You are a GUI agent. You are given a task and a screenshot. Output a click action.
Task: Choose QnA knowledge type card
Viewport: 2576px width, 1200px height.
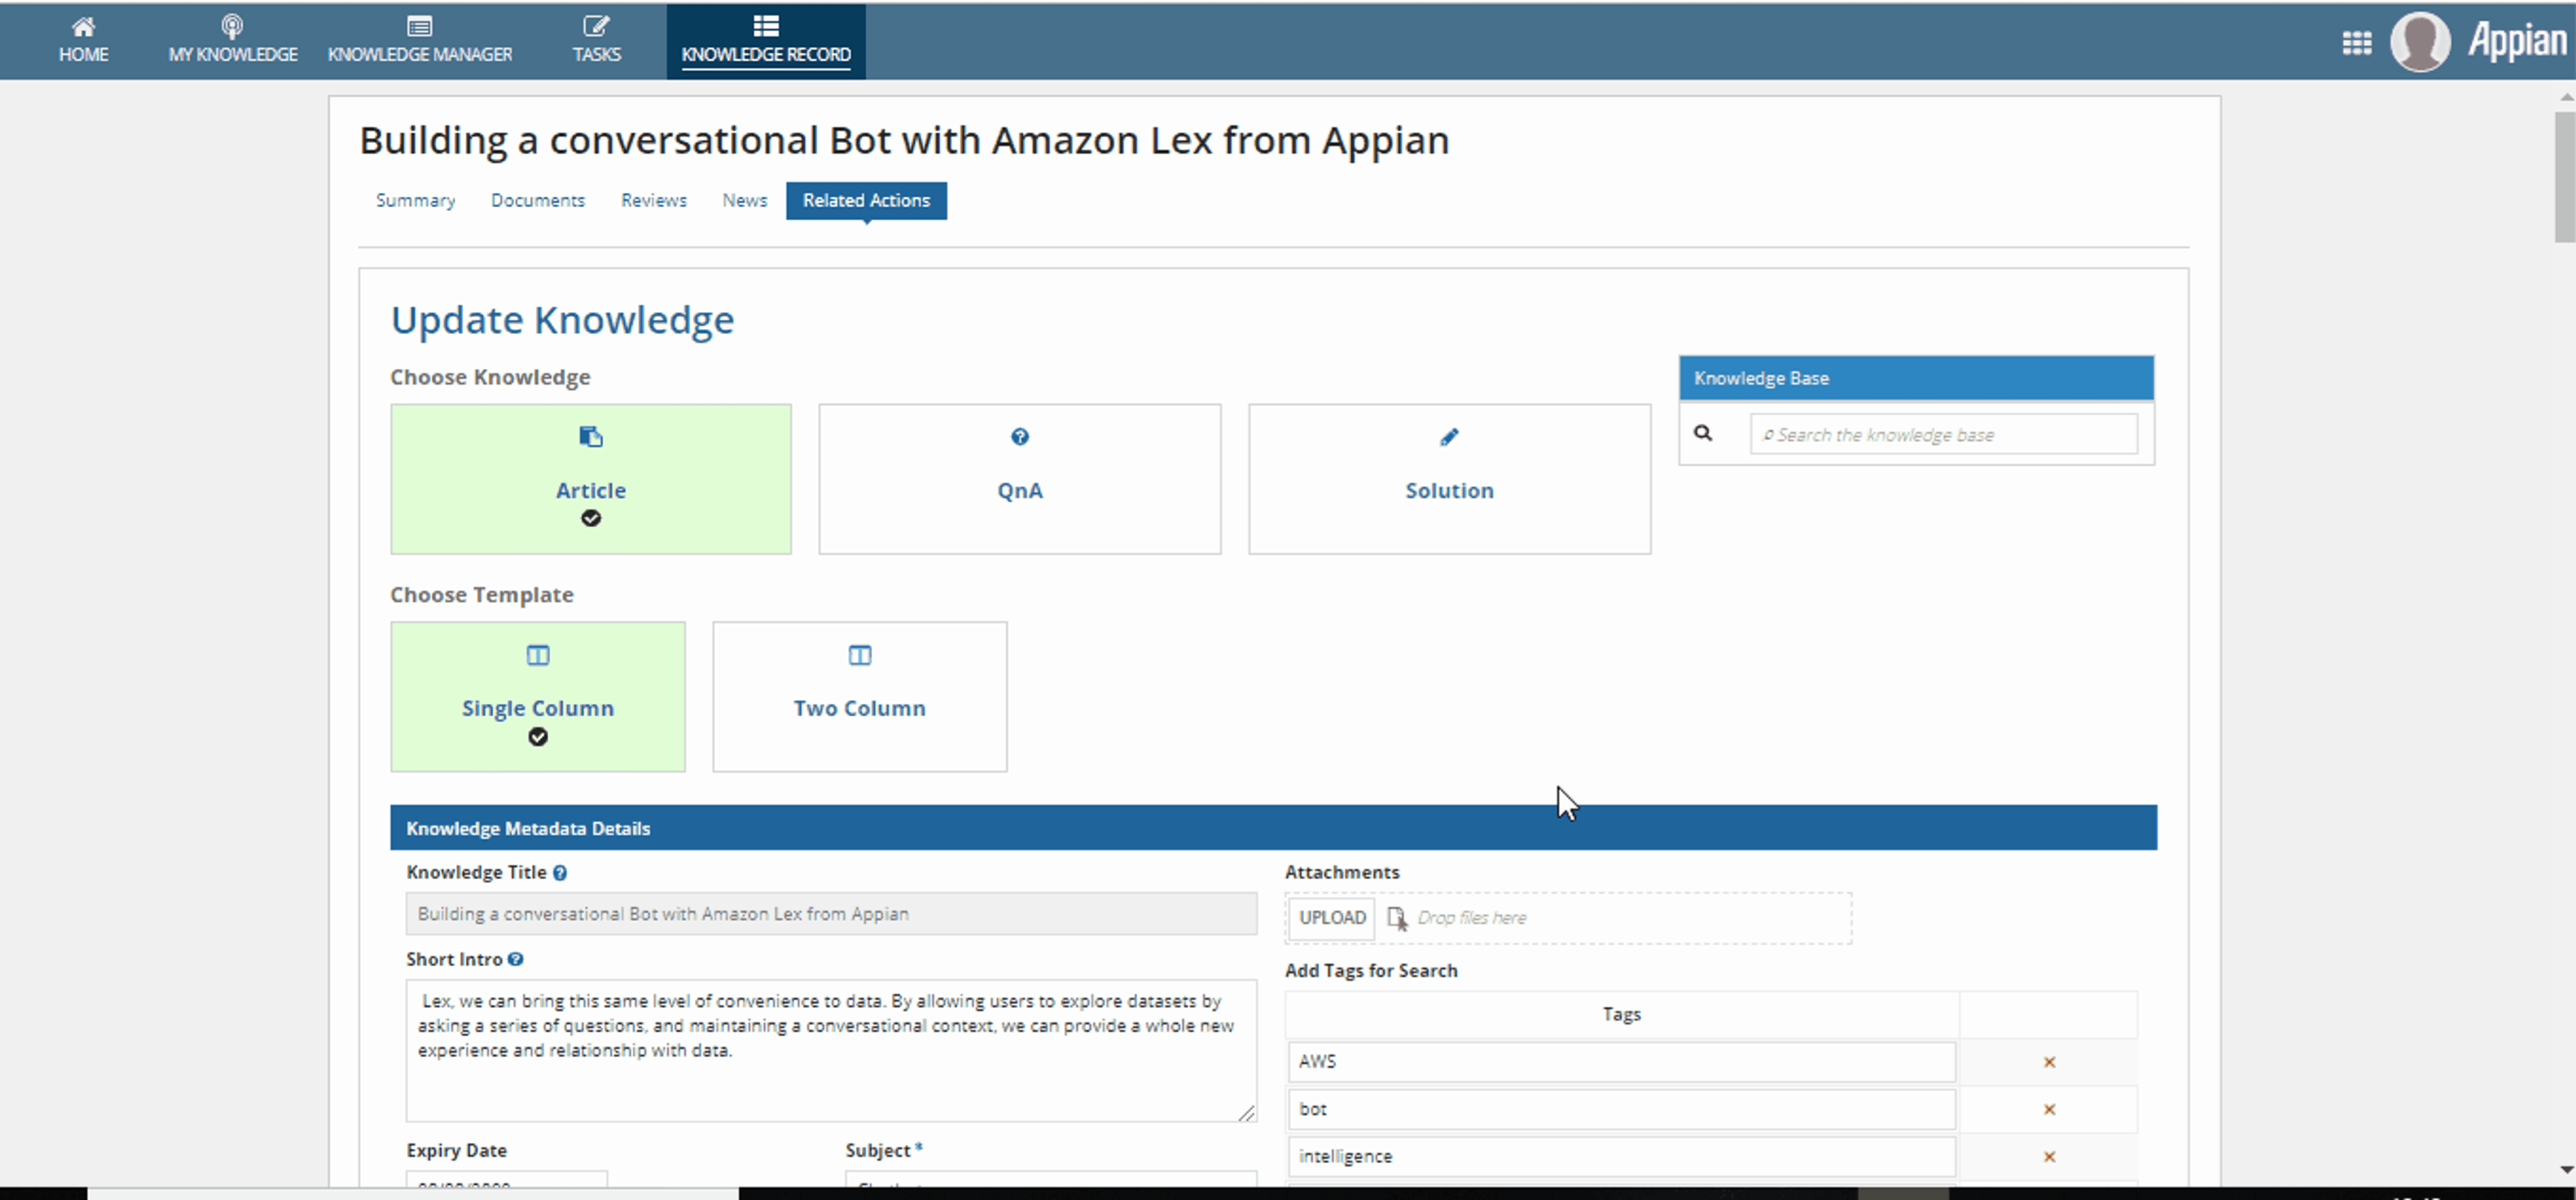click(x=1020, y=479)
